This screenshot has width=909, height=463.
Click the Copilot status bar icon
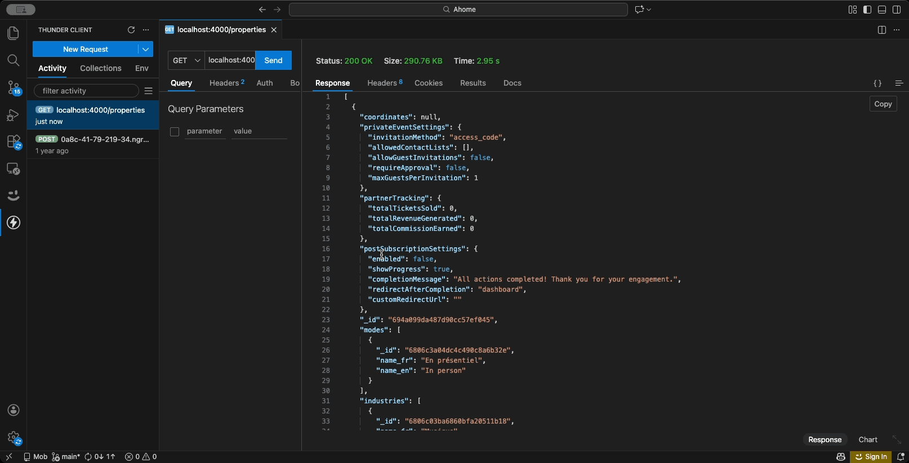(841, 457)
